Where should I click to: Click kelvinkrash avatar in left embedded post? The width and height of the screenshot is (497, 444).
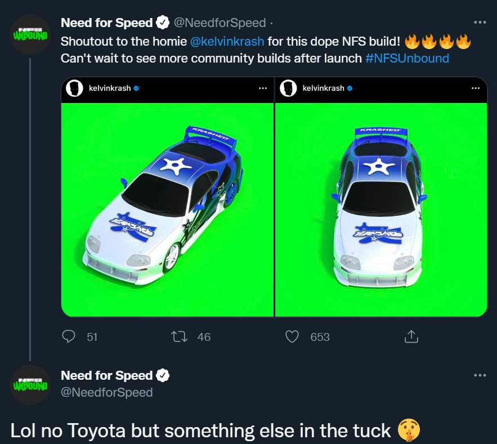click(x=75, y=88)
